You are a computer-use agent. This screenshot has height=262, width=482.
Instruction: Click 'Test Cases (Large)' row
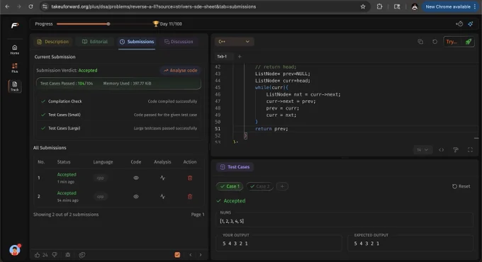click(119, 128)
